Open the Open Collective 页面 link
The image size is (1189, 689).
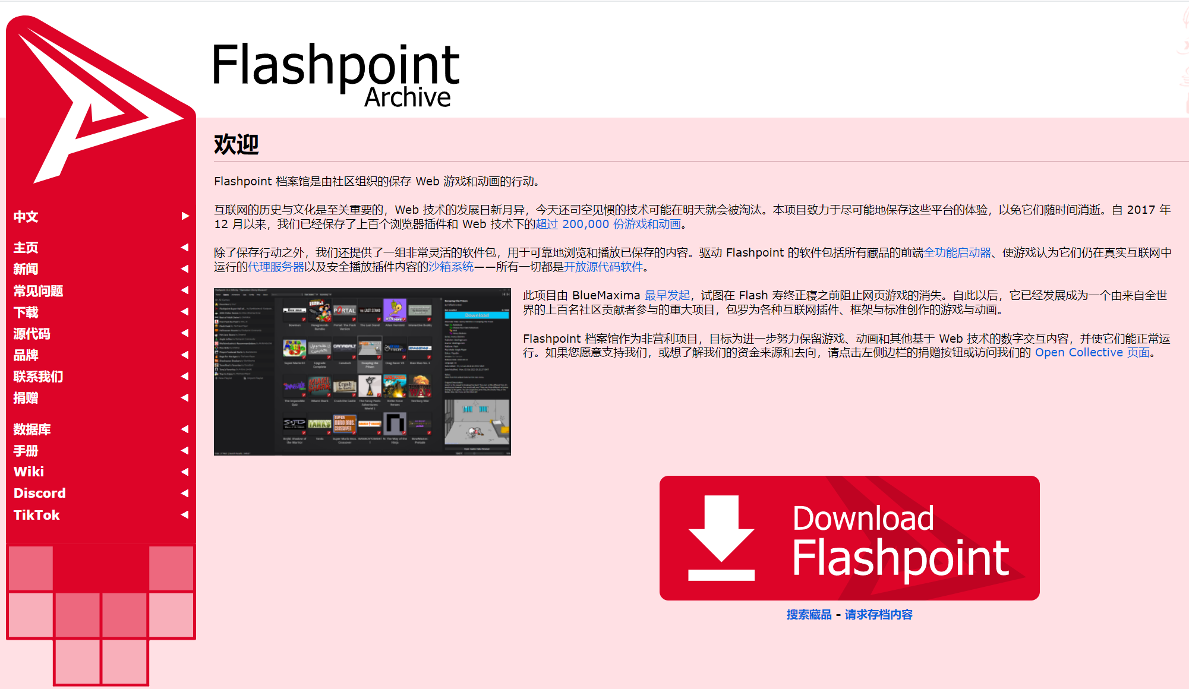point(1092,352)
